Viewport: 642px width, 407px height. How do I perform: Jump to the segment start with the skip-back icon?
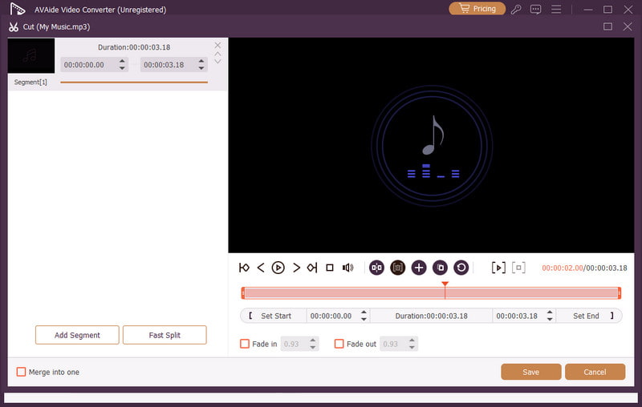pos(244,268)
